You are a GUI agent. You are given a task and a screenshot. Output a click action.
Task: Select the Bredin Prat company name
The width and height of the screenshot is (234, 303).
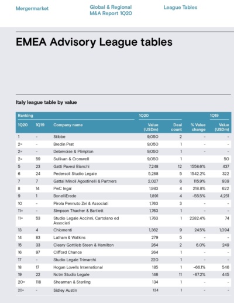point(64,144)
